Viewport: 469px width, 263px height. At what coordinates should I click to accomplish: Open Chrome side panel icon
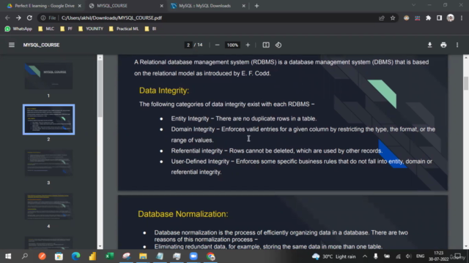(x=439, y=18)
